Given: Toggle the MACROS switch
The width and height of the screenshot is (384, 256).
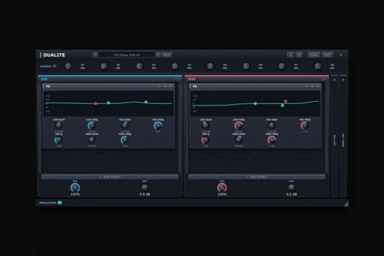Looking at the screenshot, I should click(54, 66).
